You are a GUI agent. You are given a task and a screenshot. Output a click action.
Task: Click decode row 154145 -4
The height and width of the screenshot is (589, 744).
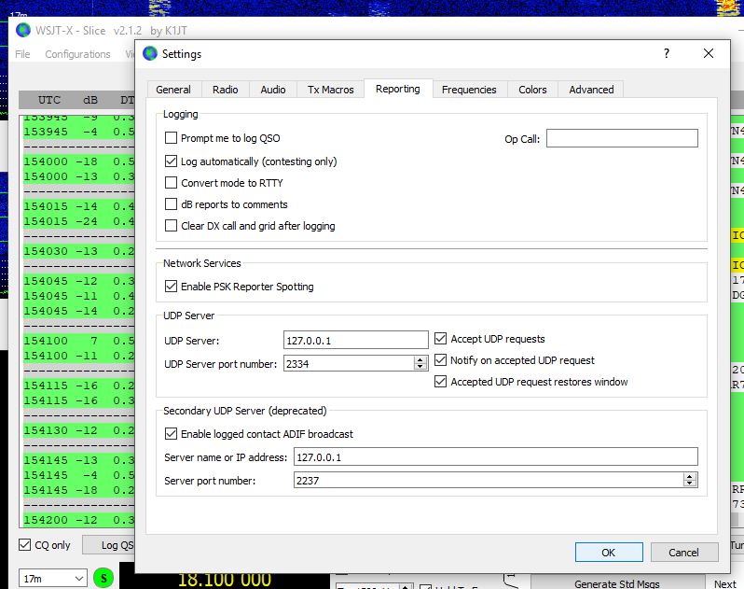click(x=79, y=475)
